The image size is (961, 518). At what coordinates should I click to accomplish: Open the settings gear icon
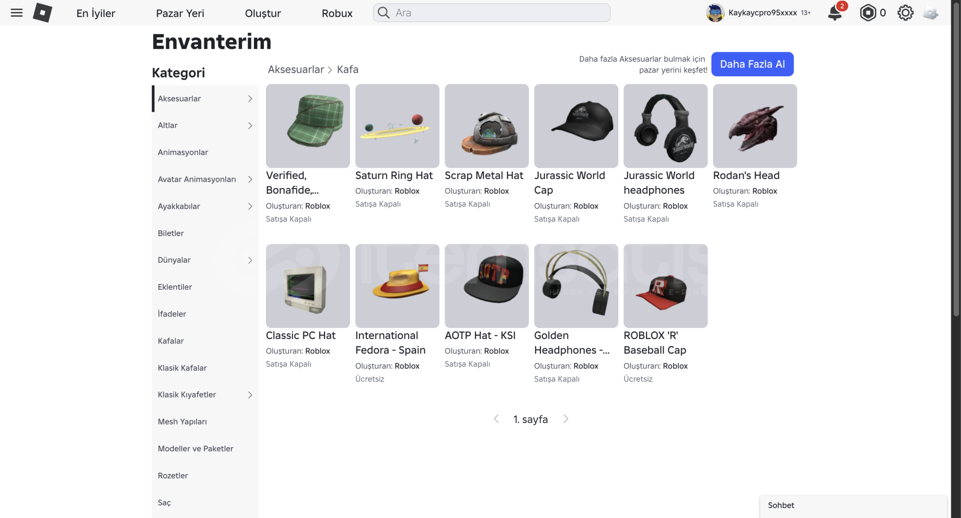[x=905, y=13]
